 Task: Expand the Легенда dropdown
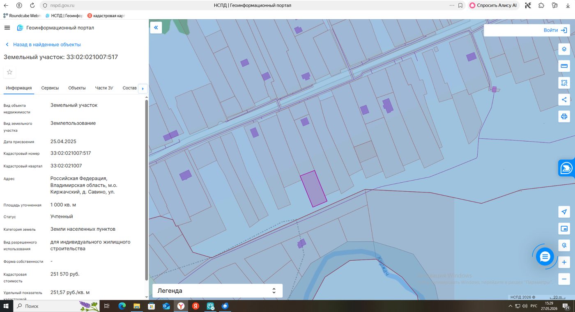point(217,291)
